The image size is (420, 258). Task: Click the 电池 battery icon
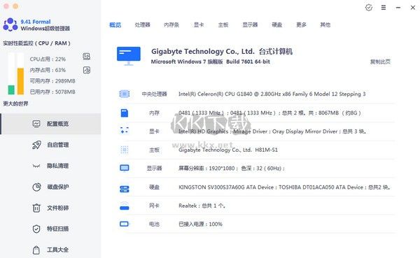pyautogui.click(x=124, y=224)
